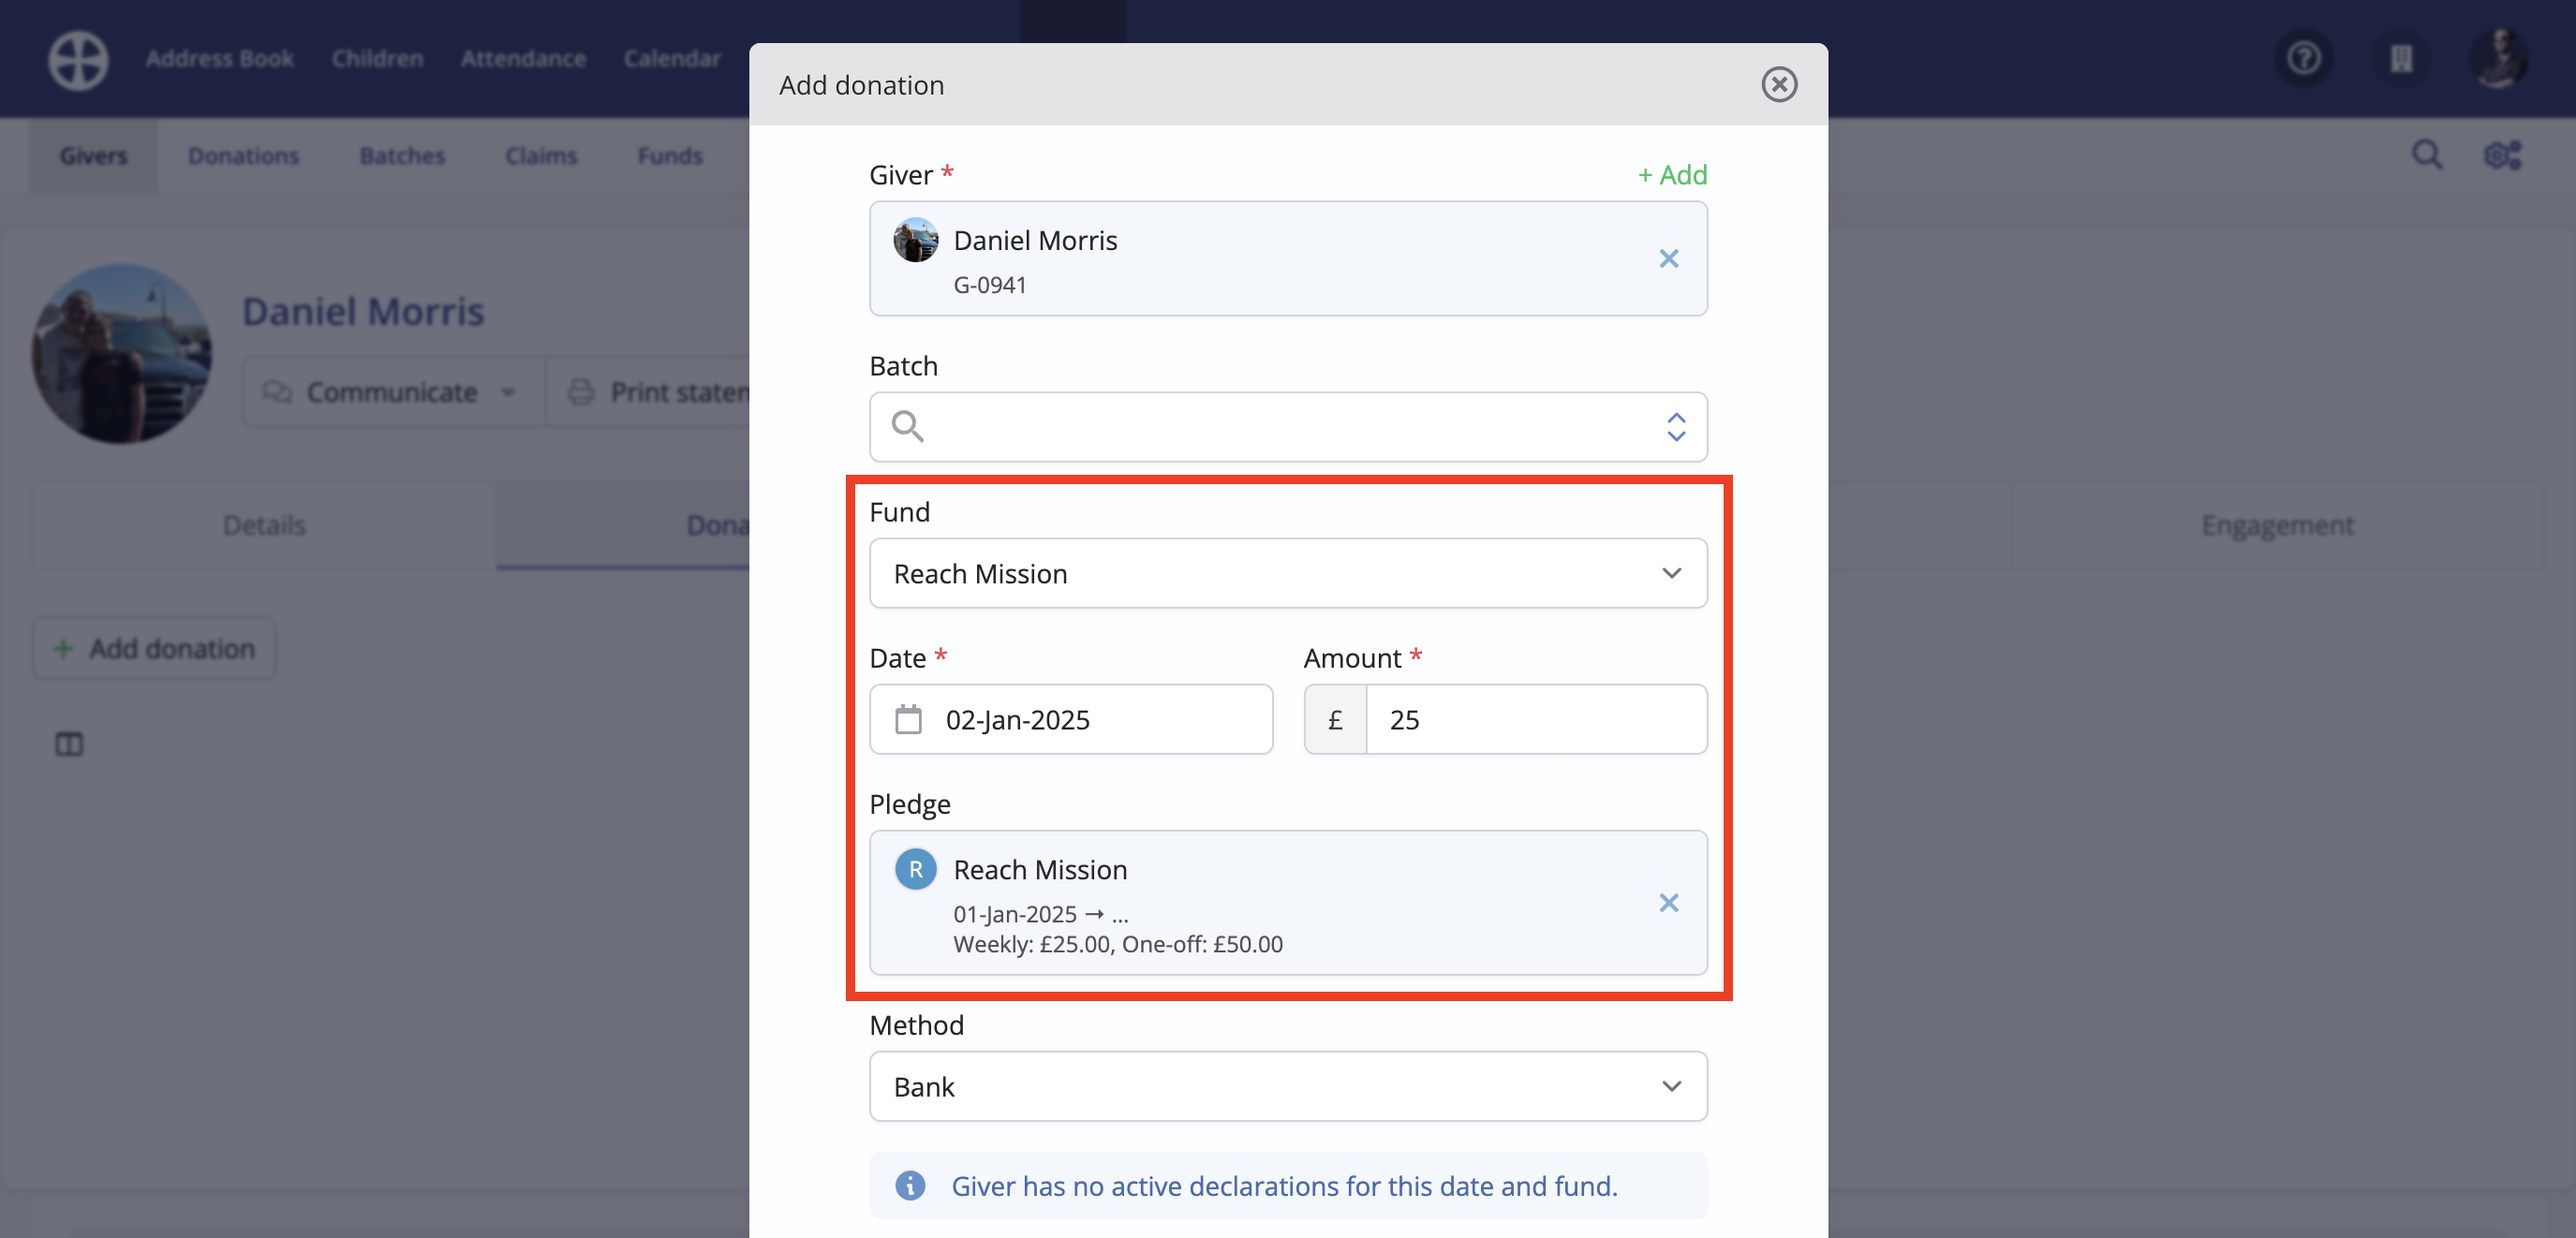This screenshot has width=2576, height=1238.
Task: Click the pound currency prefix in Amount
Action: click(1335, 720)
